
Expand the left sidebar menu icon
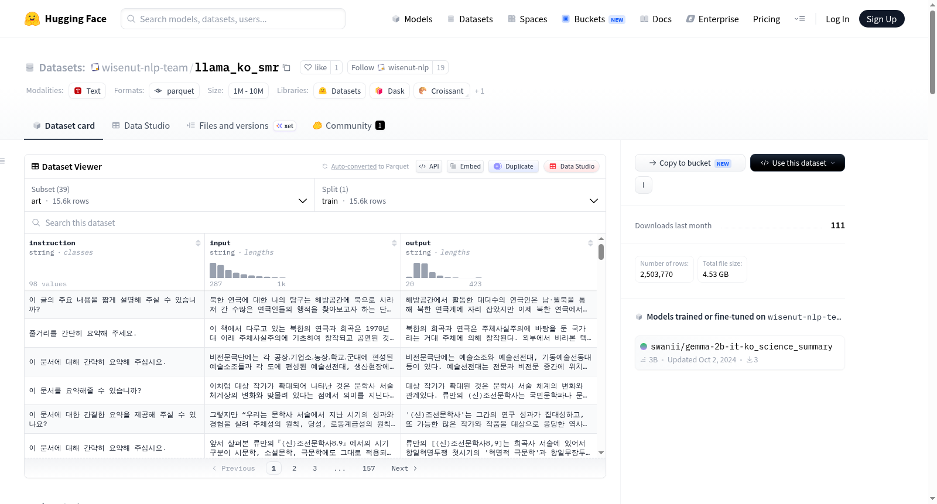(x=2, y=161)
